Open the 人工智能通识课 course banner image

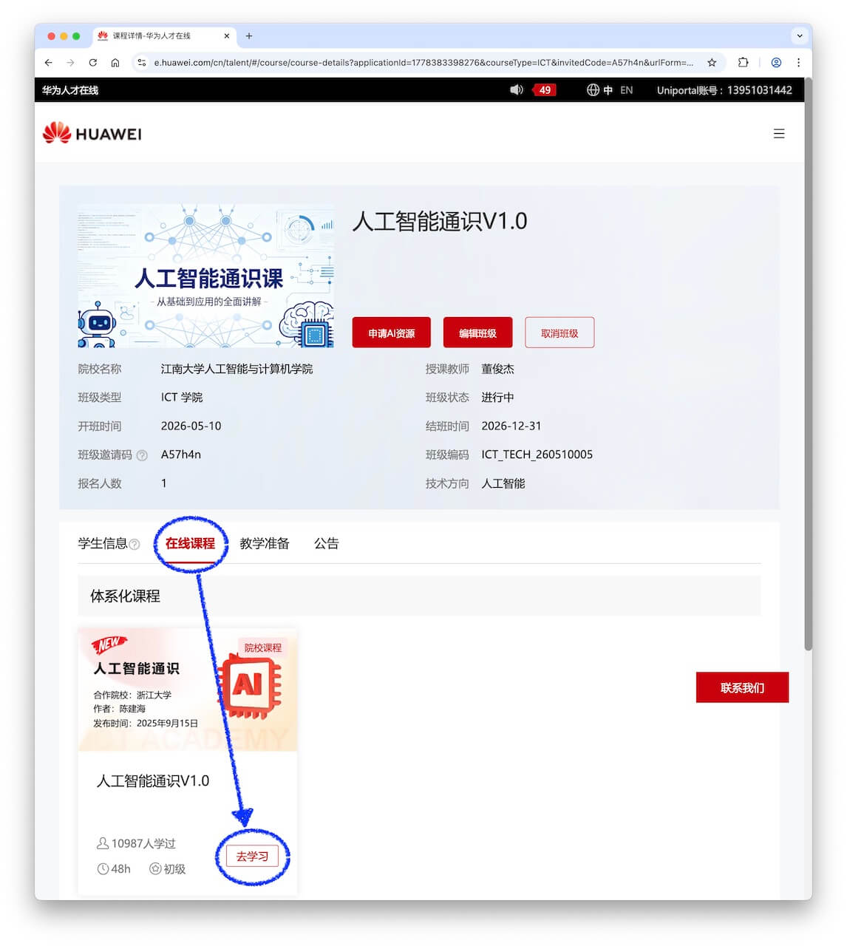[206, 276]
